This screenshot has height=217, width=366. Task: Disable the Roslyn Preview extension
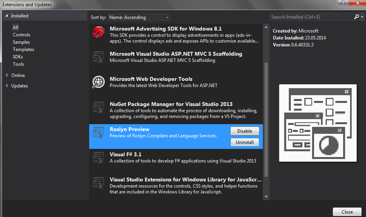[x=245, y=131]
